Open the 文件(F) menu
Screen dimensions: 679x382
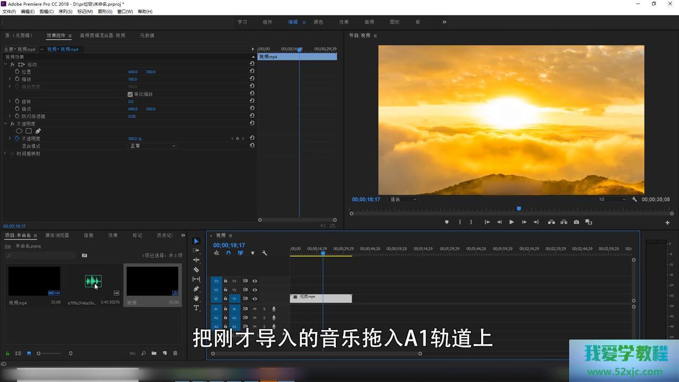tap(9, 11)
